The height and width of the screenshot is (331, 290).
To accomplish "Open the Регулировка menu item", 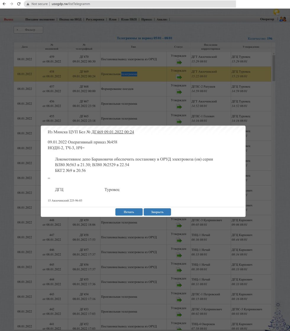I will pos(95,20).
